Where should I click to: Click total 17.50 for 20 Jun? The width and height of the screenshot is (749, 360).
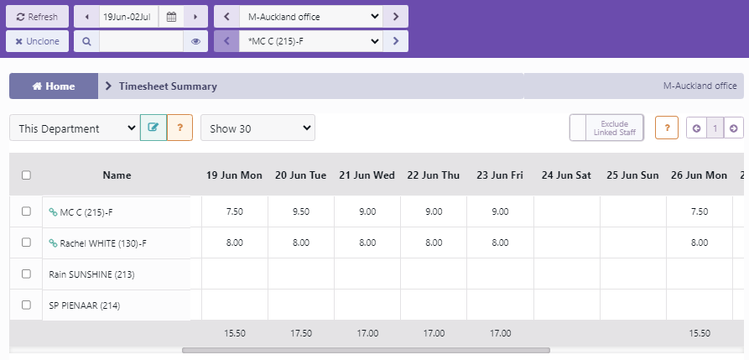[301, 333]
